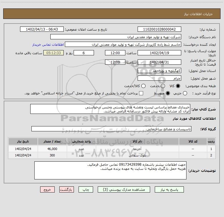Image resolution: width=224 pixels, height=217 pixels.
Task: Click the خروج exit button
Action: 47,190
